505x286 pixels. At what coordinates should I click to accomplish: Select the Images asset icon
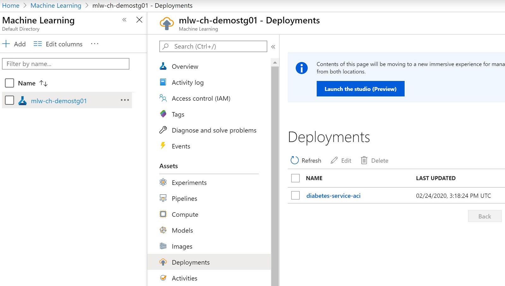point(163,246)
